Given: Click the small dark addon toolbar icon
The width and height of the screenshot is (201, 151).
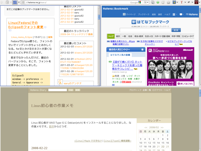Looking at the screenshot, I should coord(189,2).
